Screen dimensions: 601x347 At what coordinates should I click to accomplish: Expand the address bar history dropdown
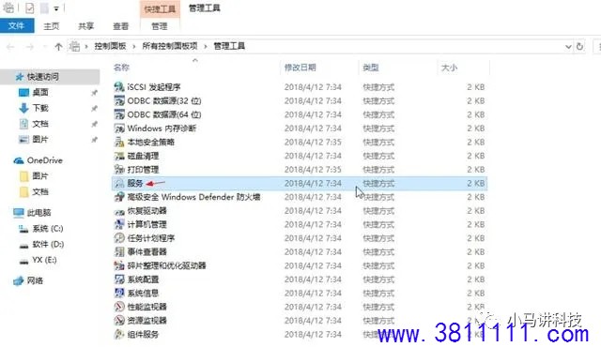pyautogui.click(x=568, y=47)
